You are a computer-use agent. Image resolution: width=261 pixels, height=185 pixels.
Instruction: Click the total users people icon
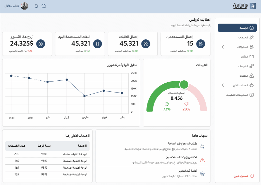point(201,44)
